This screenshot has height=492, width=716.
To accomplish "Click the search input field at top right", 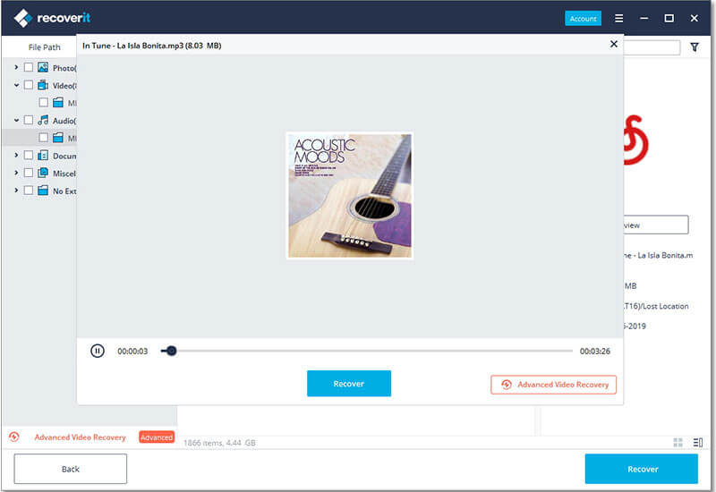I will [652, 47].
